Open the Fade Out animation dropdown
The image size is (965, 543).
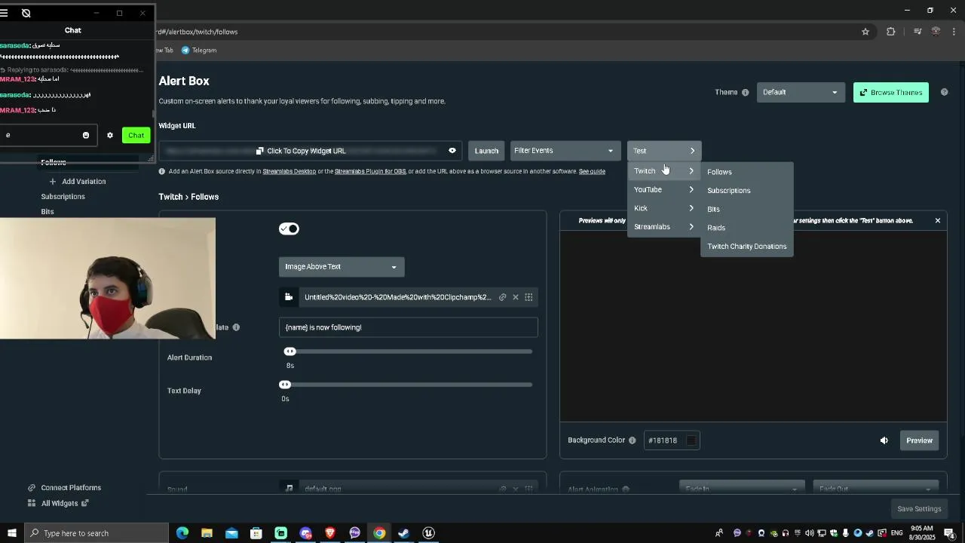tap(876, 488)
